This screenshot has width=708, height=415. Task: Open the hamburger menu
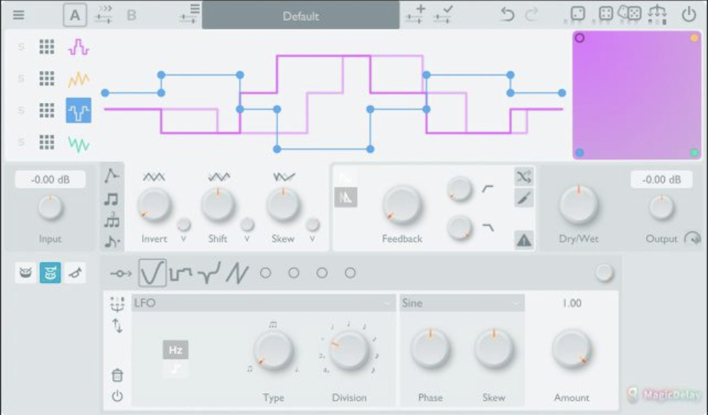(x=19, y=15)
